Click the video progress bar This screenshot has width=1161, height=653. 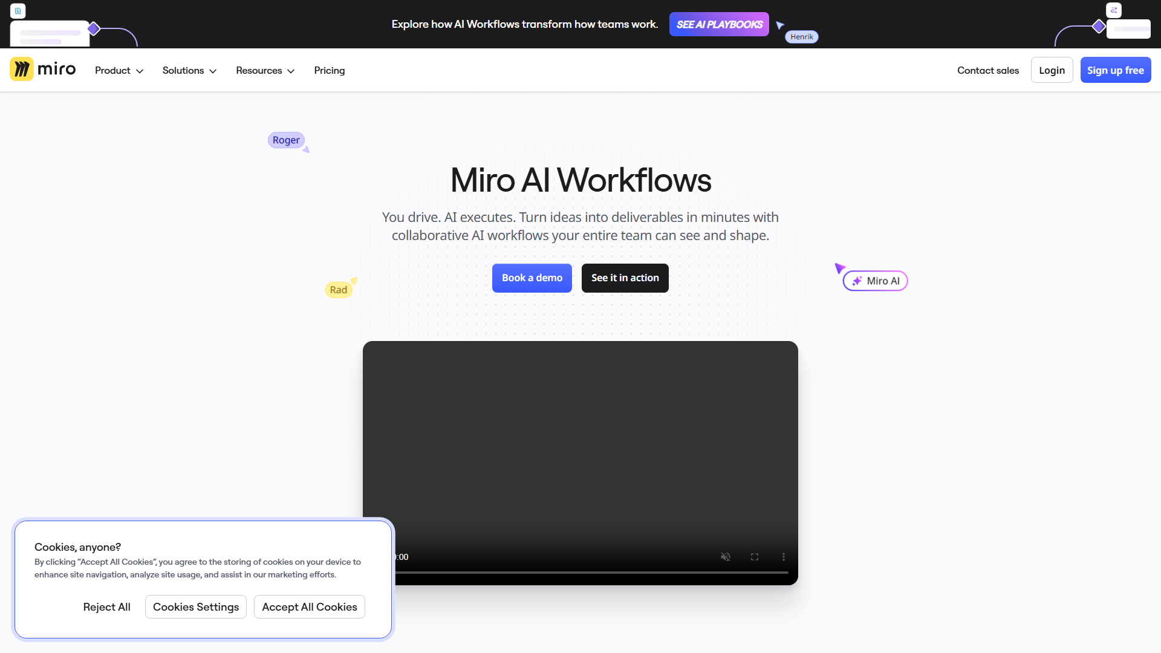click(580, 571)
